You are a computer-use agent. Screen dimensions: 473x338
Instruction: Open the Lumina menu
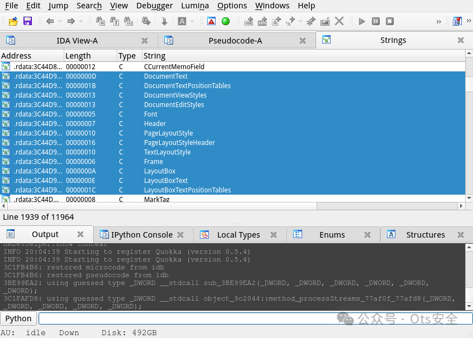tap(195, 6)
